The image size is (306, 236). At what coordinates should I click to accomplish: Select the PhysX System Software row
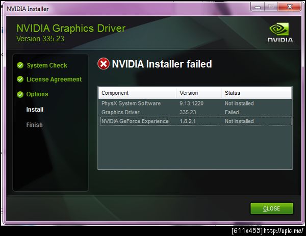tap(196, 103)
